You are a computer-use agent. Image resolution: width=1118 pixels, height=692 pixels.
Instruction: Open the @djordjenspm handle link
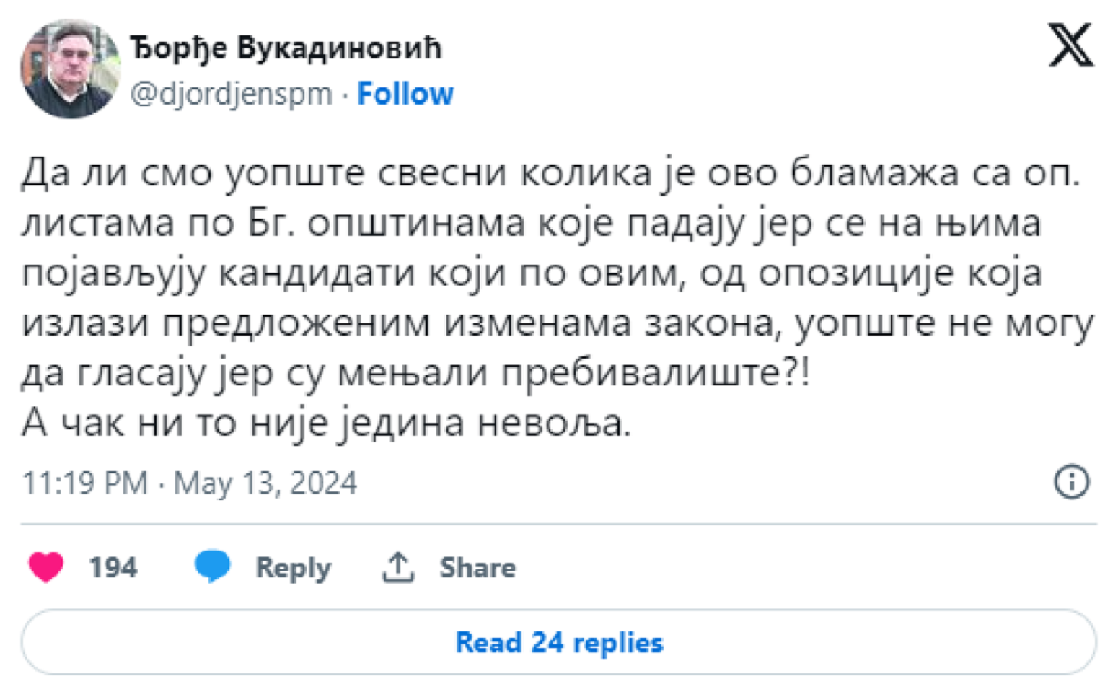tap(231, 94)
